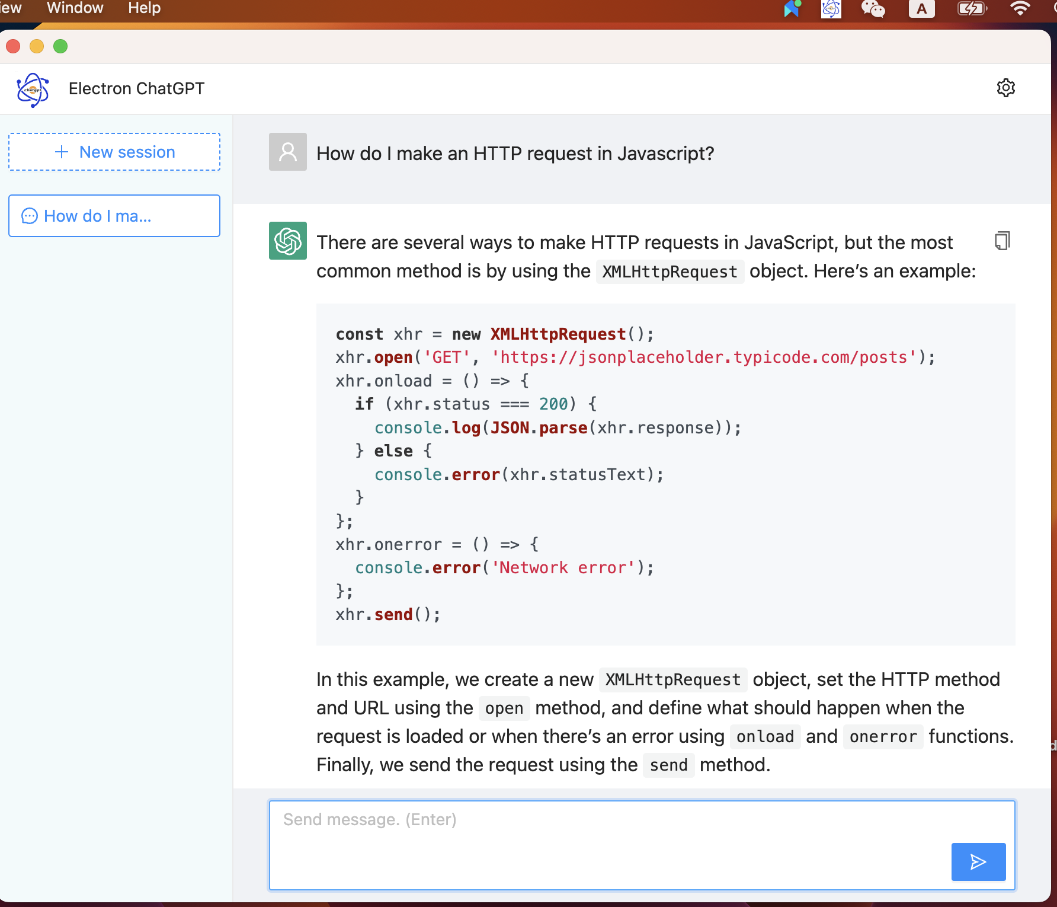
Task: Close the window with the red button
Action: (x=13, y=46)
